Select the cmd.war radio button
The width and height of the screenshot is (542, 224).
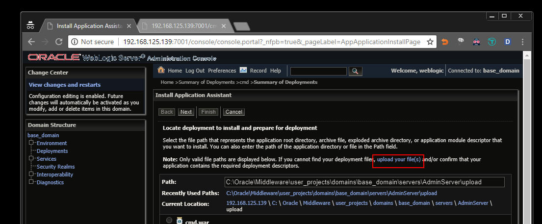(x=169, y=220)
